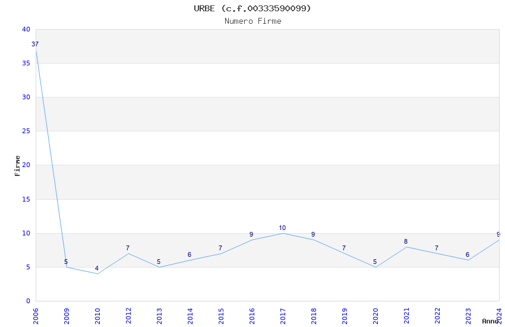Select the year label 2022 on x-axis
The height and width of the screenshot is (327, 505).
click(x=437, y=316)
